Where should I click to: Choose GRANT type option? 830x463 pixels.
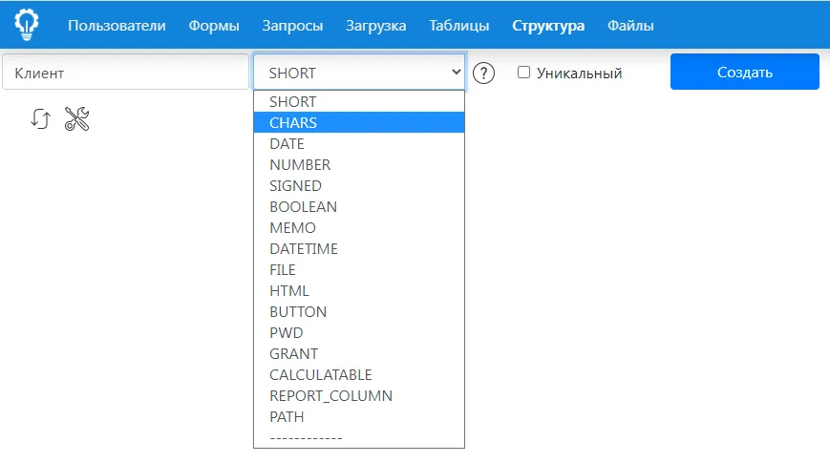coord(359,353)
